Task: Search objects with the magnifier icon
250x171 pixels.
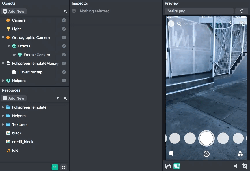Action: [65, 11]
